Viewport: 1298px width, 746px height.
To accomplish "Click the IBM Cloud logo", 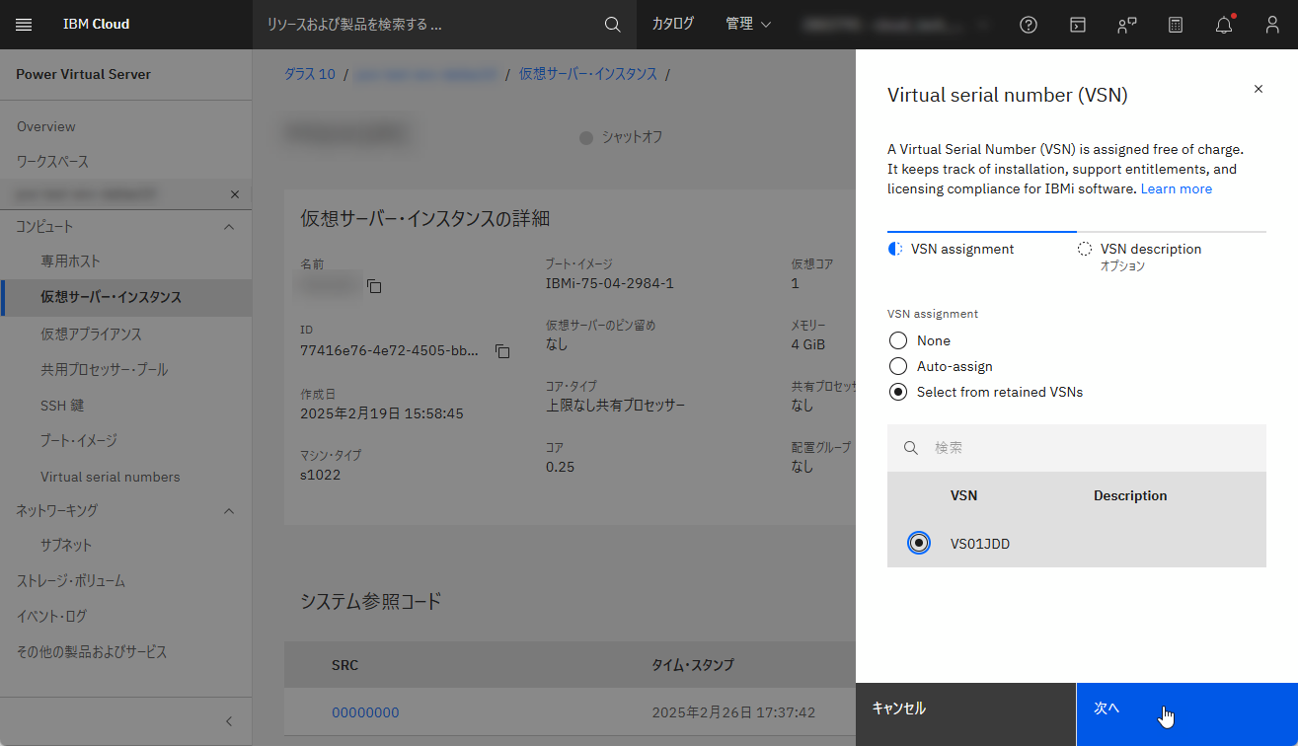I will [97, 25].
